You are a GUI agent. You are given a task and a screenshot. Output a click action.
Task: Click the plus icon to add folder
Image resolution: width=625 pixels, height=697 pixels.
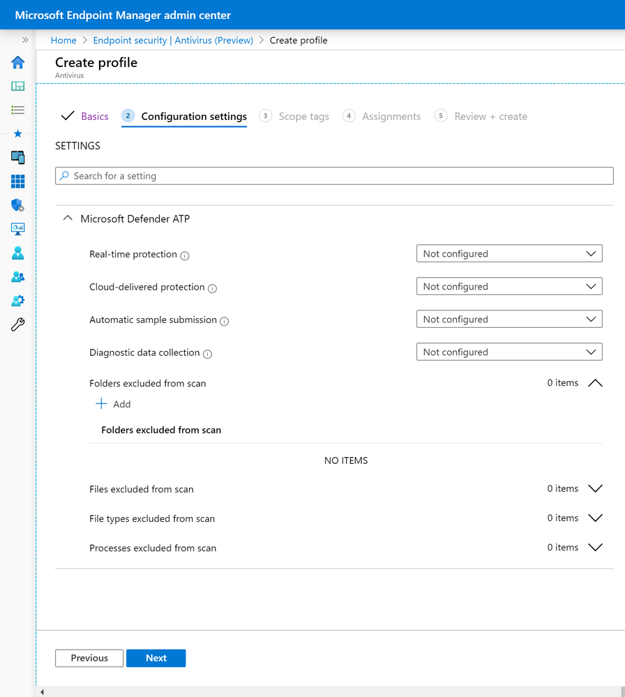101,404
